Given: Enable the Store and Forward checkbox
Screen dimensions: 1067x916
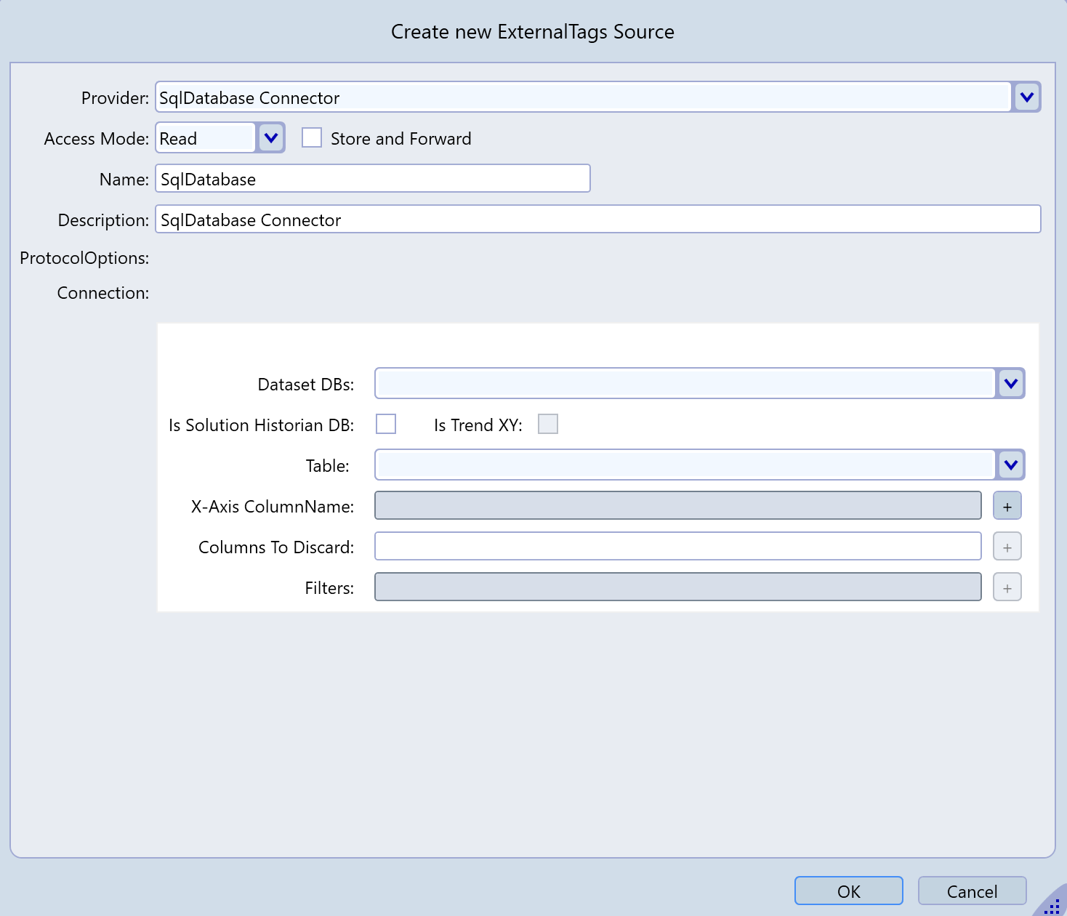Looking at the screenshot, I should pos(312,138).
